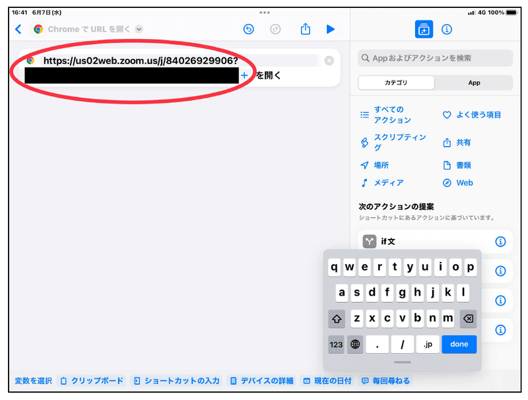
Task: Switch to the App tab
Action: point(474,83)
